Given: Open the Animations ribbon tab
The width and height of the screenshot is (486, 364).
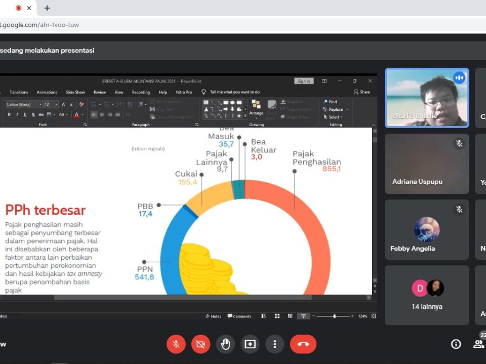Looking at the screenshot, I should pyautogui.click(x=47, y=92).
